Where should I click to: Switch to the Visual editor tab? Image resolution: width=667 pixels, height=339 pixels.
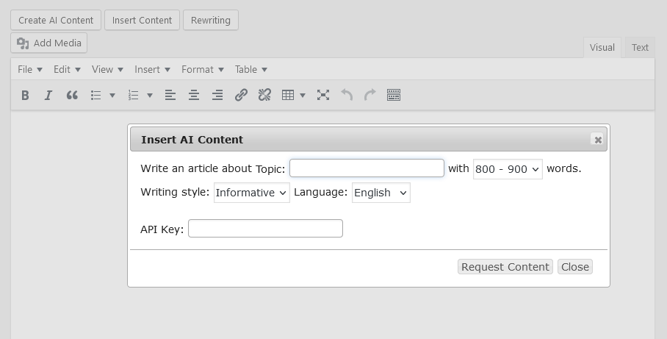[602, 47]
